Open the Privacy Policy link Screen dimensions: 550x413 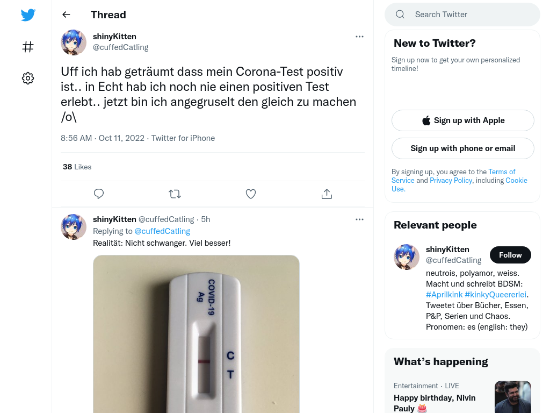(451, 180)
